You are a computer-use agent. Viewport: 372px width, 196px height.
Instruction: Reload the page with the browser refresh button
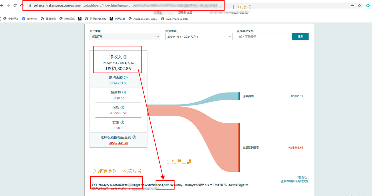[x=15, y=5]
